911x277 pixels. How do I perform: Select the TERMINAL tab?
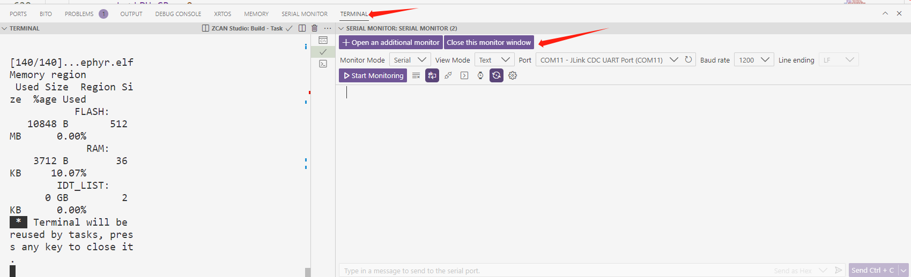click(354, 14)
